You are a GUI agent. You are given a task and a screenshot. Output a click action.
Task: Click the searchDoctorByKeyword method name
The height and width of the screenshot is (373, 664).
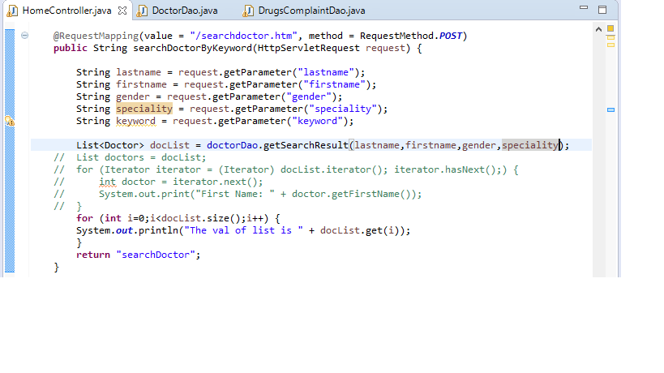point(192,49)
